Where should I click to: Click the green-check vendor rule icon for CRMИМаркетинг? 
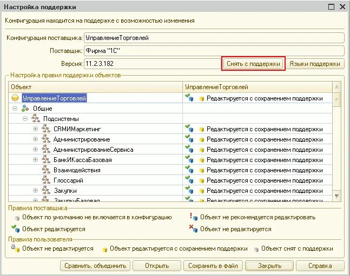pyautogui.click(x=189, y=129)
